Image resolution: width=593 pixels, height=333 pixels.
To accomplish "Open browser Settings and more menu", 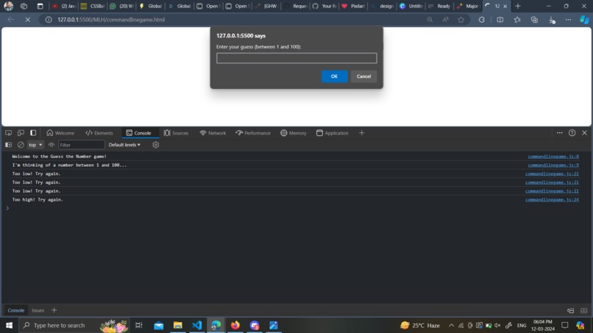I will (568, 20).
